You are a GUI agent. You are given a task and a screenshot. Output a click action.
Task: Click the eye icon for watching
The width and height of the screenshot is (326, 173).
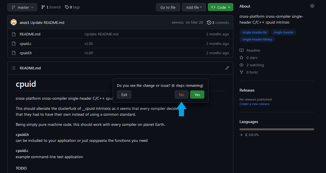tap(241, 65)
